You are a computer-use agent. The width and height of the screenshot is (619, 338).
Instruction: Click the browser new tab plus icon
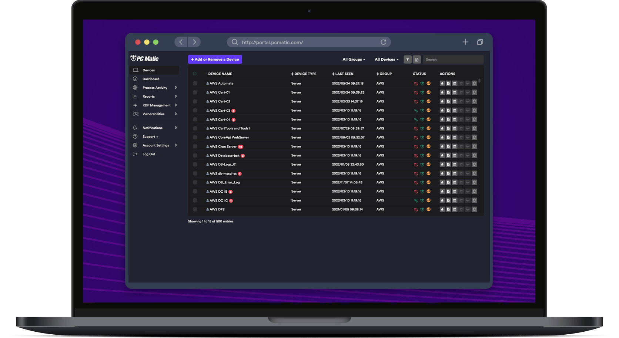[x=465, y=42]
